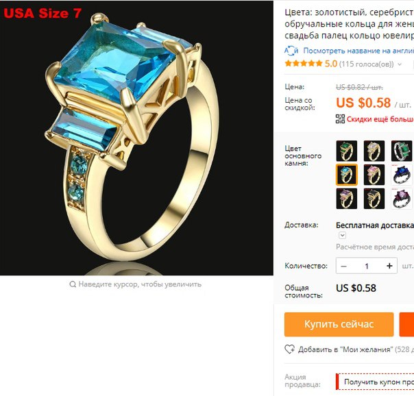Screen dimensions: 414x396
Task: Click the translate icon beside English title link
Action: pos(291,51)
